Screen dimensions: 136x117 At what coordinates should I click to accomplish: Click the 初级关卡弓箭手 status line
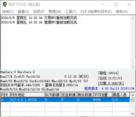pos(39,85)
